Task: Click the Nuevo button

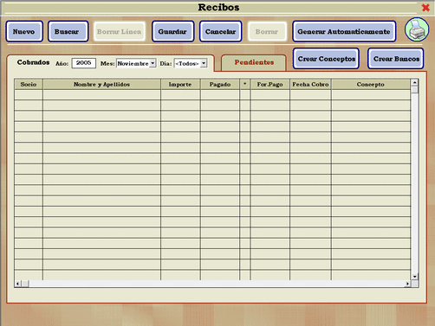Action: click(x=24, y=31)
